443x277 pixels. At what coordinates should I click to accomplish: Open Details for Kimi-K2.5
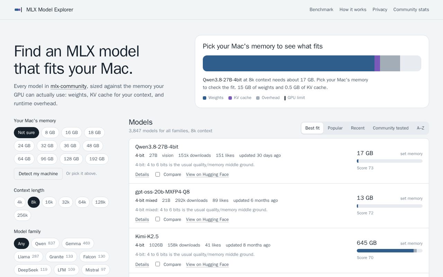142,265
